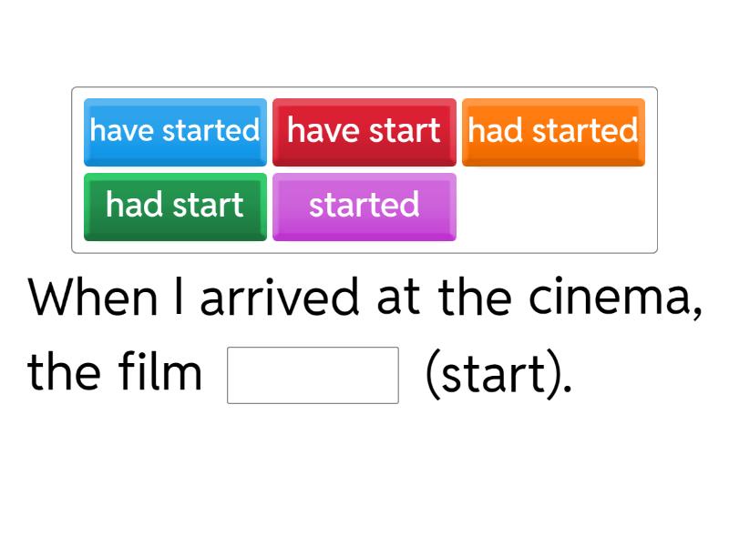Click the blue word tile
Screen dimensions: 729x546
pyautogui.click(x=175, y=131)
